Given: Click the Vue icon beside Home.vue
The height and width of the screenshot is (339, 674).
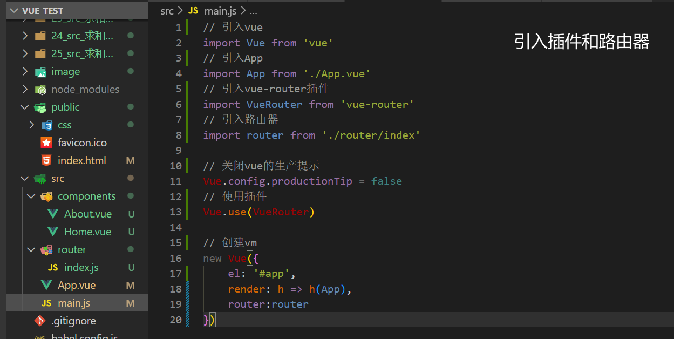Looking at the screenshot, I should point(53,232).
